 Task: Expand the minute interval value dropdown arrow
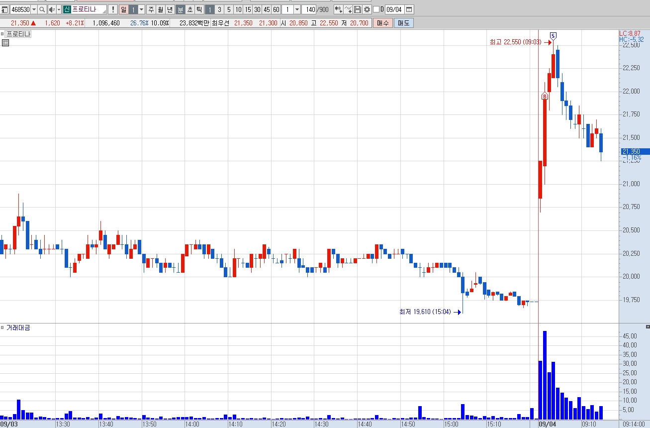297,9
